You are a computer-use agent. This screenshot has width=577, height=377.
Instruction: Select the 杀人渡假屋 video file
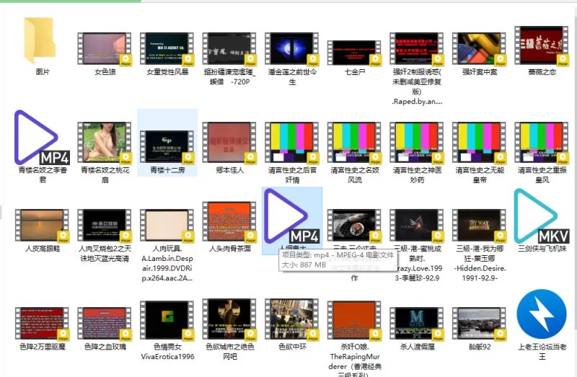coord(417,324)
